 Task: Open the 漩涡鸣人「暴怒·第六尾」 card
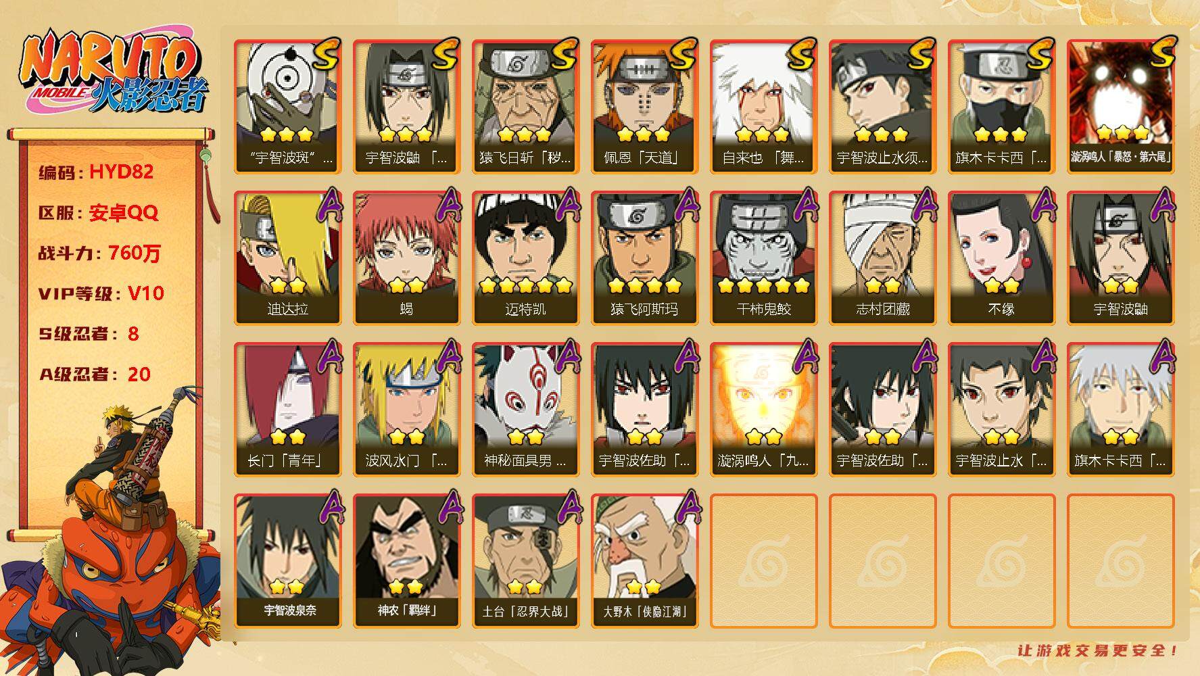(x=1120, y=107)
